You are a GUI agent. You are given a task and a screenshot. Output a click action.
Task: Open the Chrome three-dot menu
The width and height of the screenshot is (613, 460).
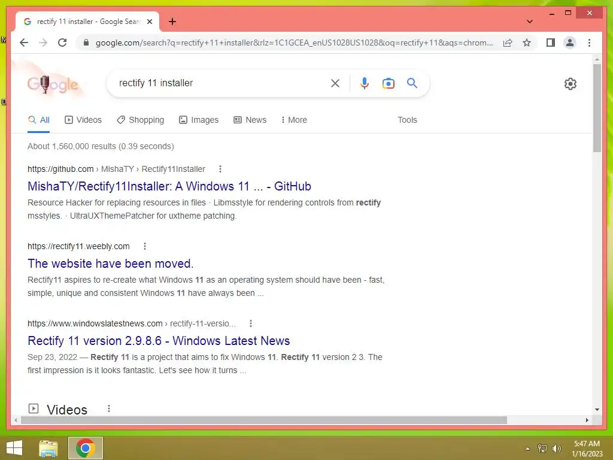pyautogui.click(x=589, y=43)
